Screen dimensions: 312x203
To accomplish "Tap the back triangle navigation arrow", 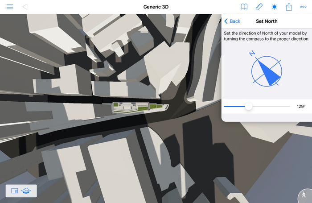I will (25, 7).
